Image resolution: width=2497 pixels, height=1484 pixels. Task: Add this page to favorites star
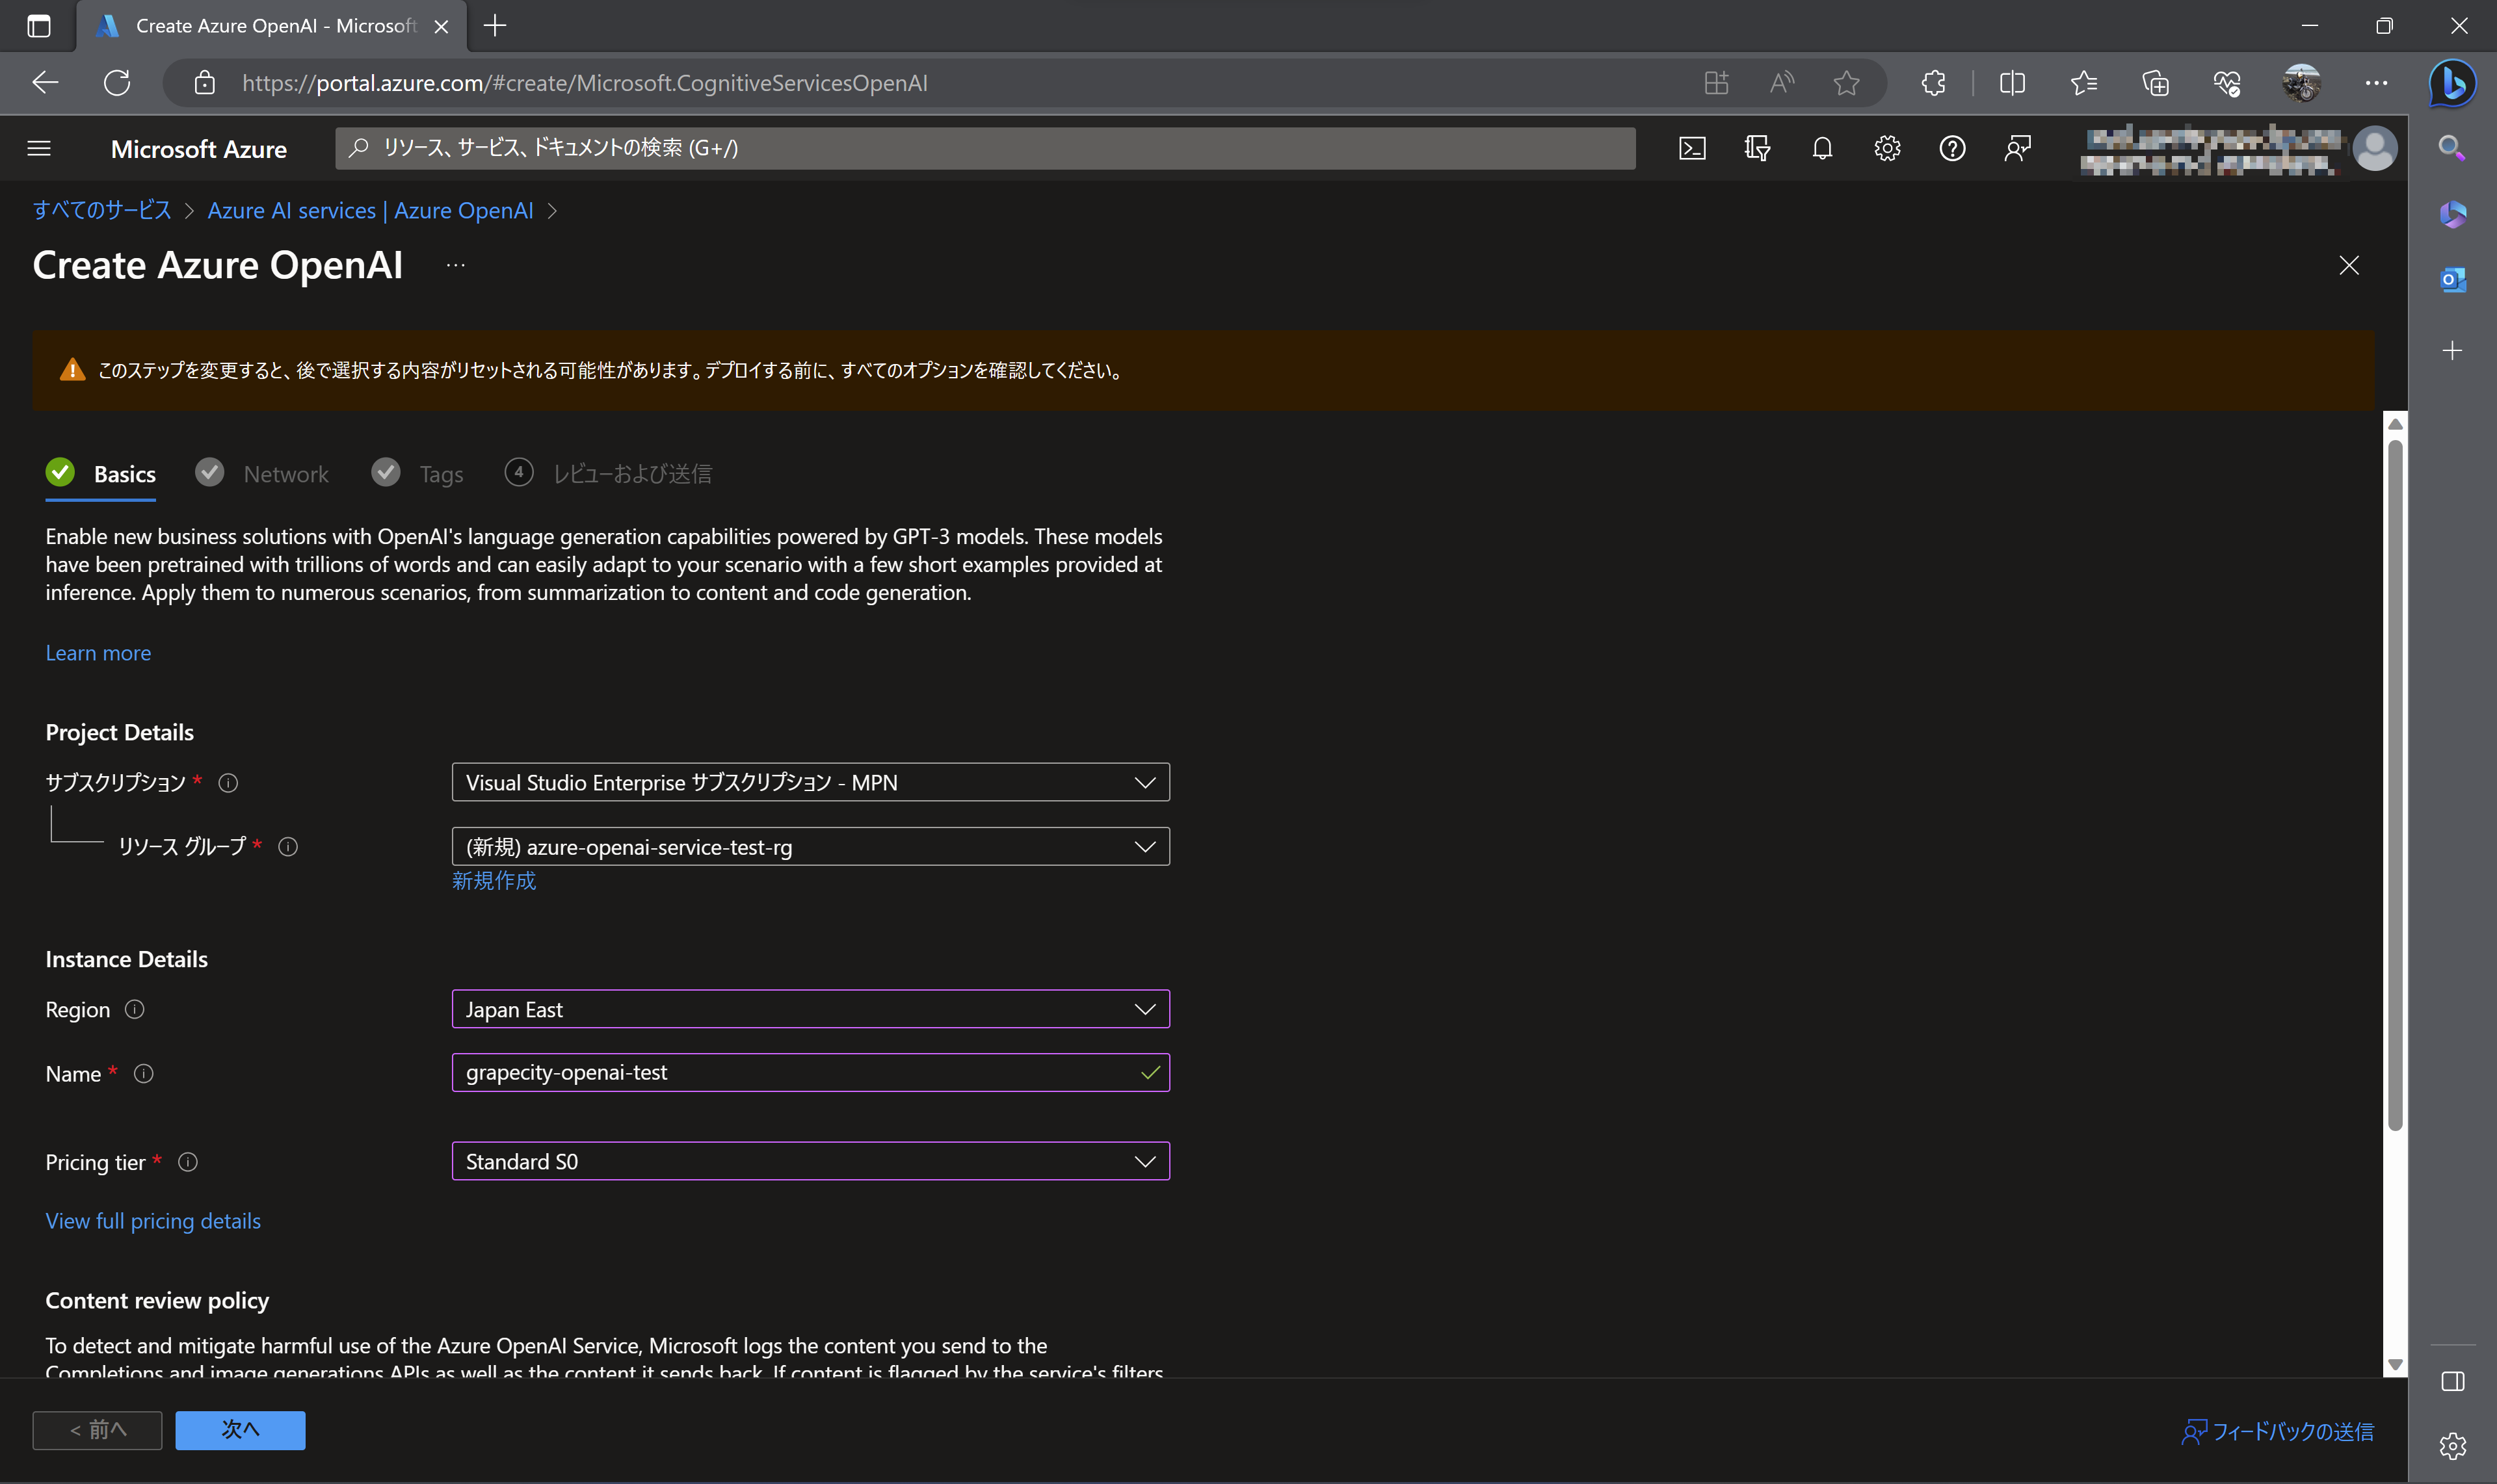(1847, 83)
